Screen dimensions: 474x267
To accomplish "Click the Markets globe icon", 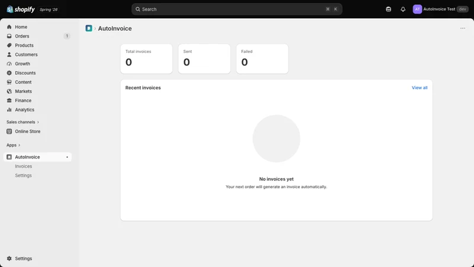I will tap(9, 91).
